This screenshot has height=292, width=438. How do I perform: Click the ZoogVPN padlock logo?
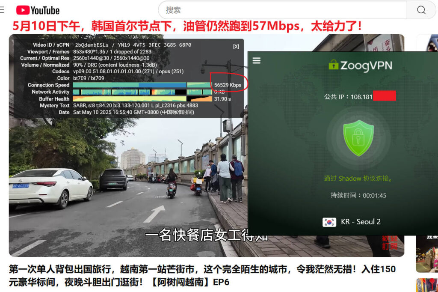[333, 65]
